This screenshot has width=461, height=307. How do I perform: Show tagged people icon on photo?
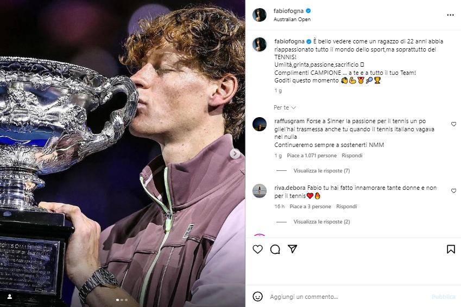(x=9, y=297)
